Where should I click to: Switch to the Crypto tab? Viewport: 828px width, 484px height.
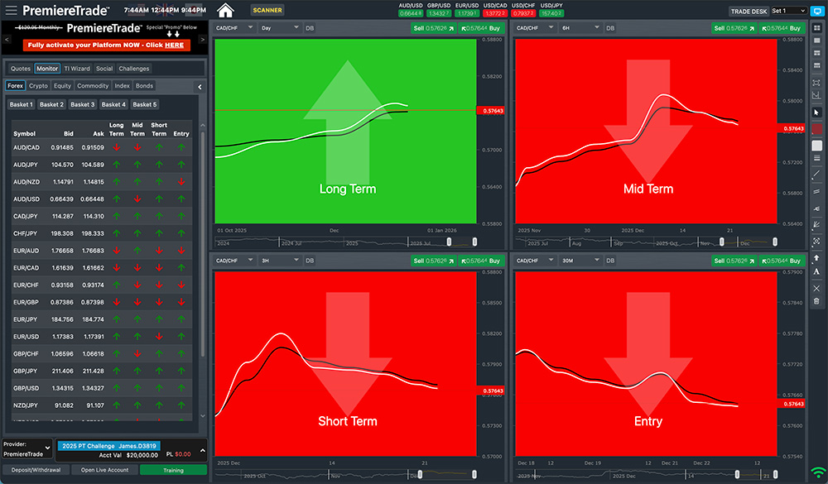38,85
